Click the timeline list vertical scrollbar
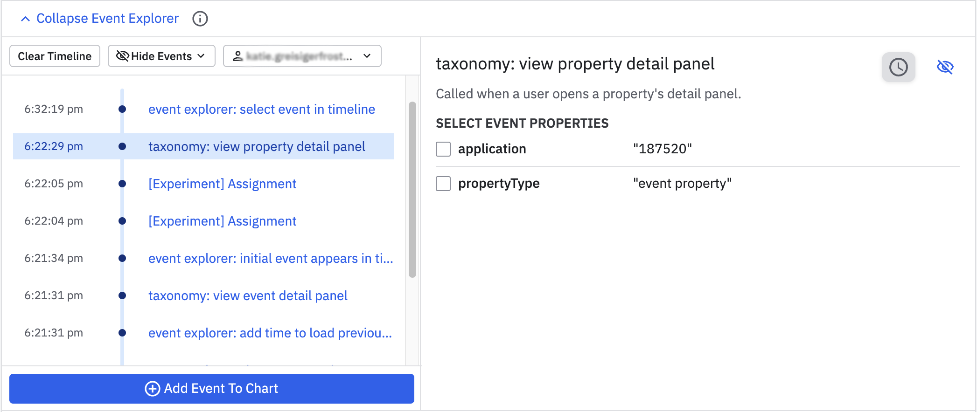This screenshot has width=977, height=412. pos(412,189)
